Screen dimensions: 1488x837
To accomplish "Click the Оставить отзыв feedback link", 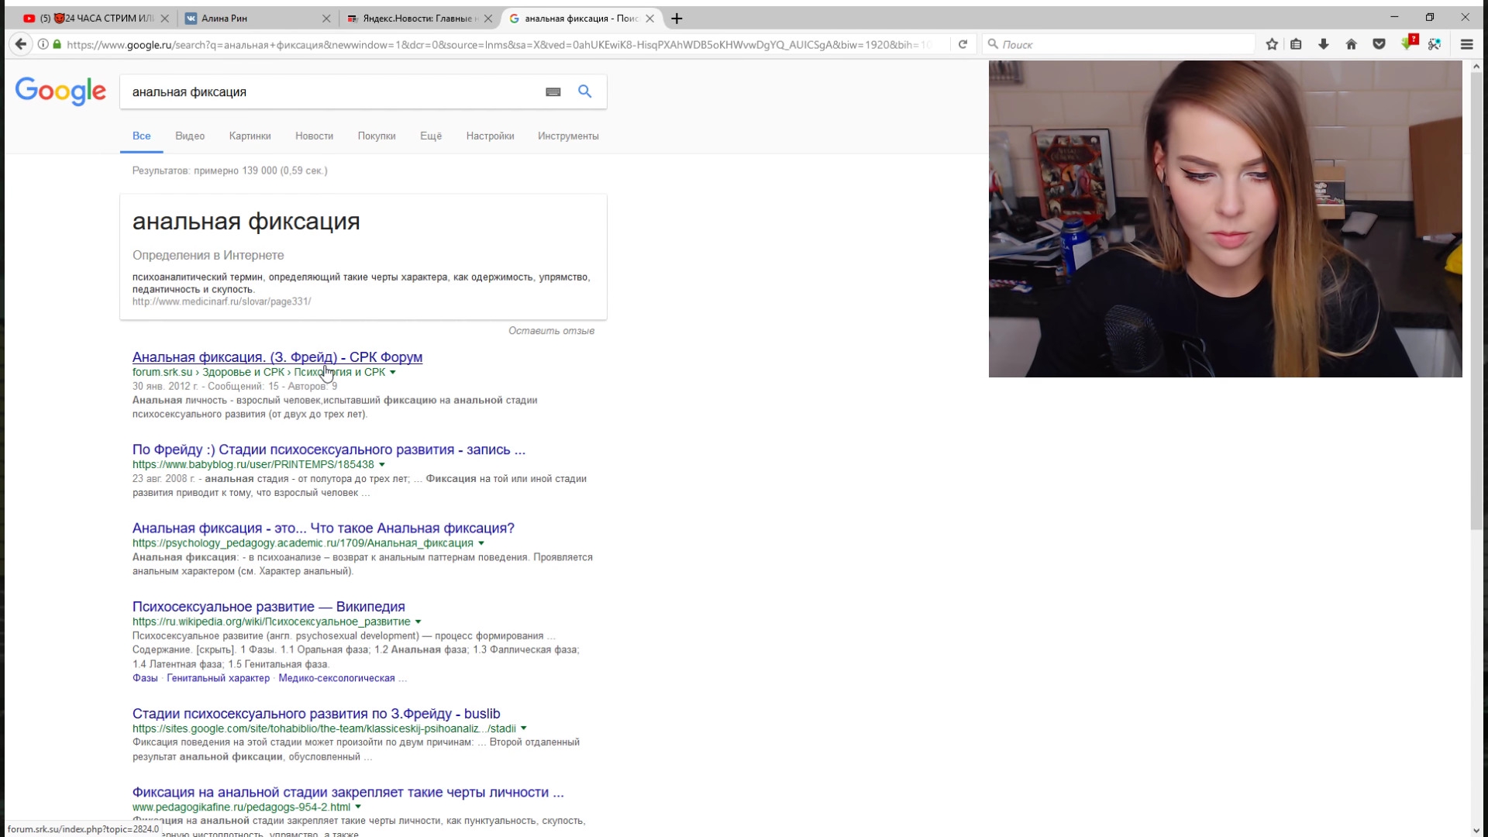I will click(551, 331).
